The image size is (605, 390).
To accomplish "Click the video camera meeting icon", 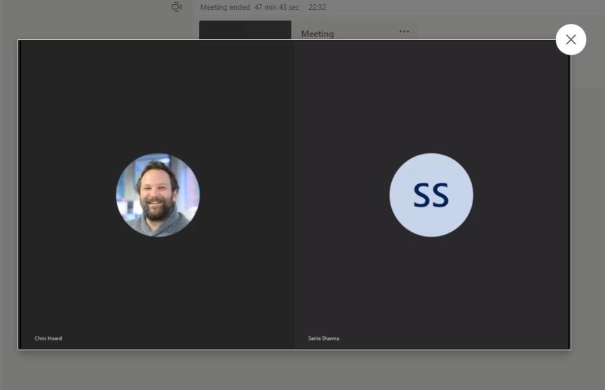I will [177, 7].
